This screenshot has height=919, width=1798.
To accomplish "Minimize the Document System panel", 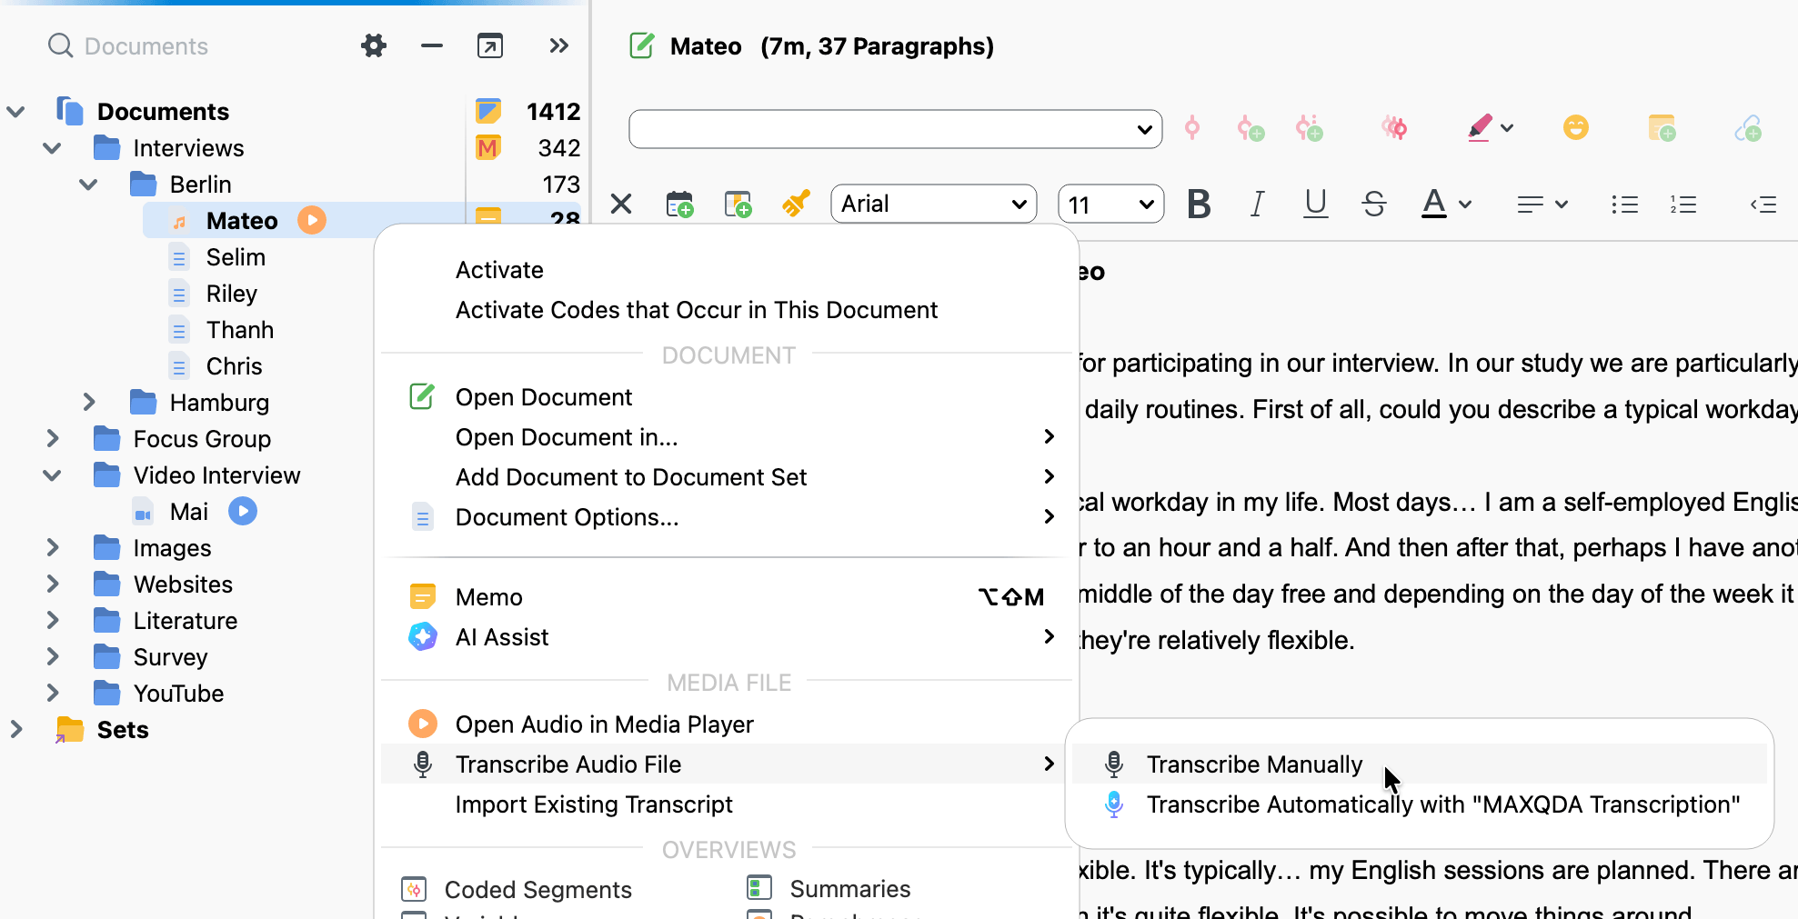I will (432, 45).
